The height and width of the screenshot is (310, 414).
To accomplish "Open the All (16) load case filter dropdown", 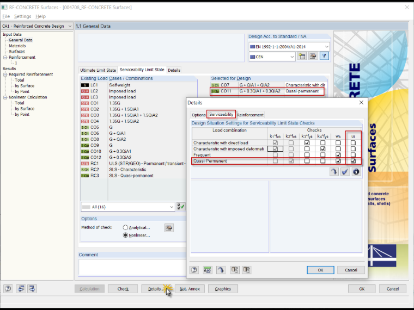I will click(128, 207).
